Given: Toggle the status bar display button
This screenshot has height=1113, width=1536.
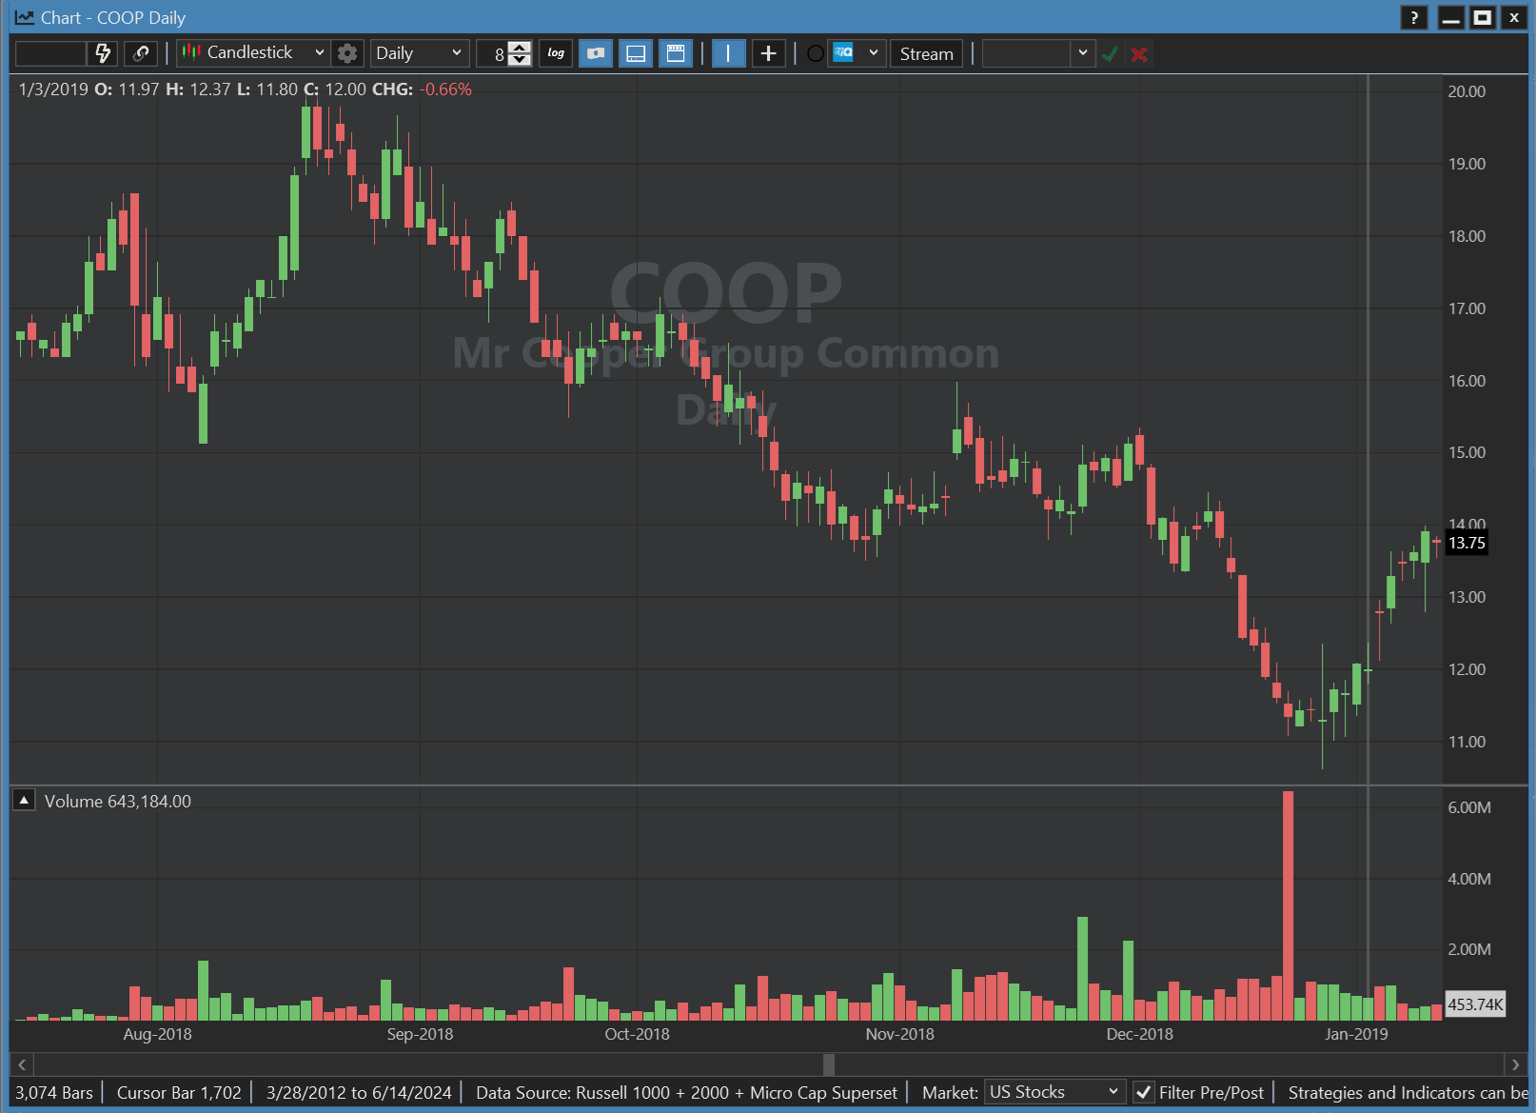Looking at the screenshot, I should click(636, 53).
